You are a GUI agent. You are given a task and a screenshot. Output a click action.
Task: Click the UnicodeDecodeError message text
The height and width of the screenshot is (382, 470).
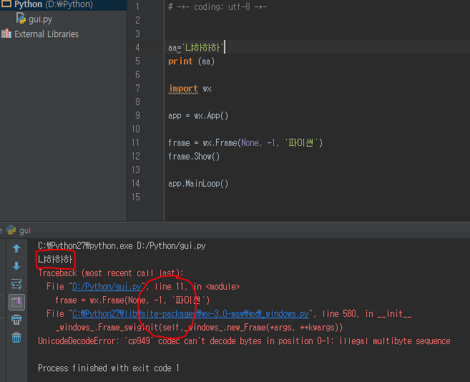tap(244, 341)
